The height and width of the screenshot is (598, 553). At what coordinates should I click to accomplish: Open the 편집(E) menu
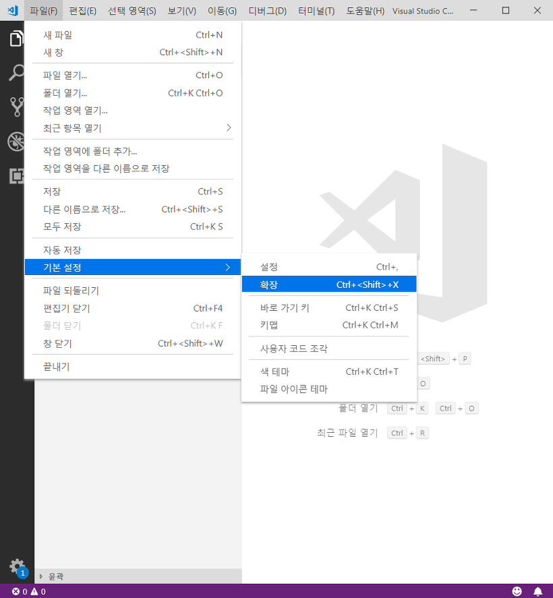(x=82, y=11)
